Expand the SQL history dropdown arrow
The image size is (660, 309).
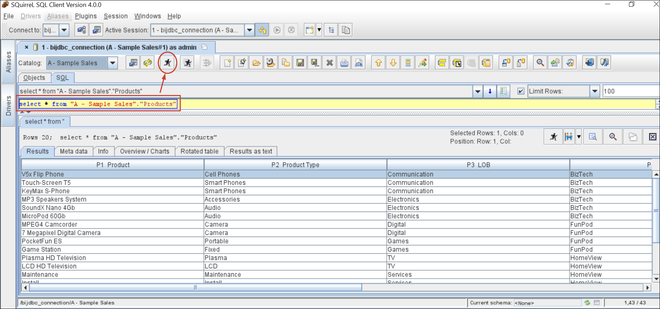point(478,91)
